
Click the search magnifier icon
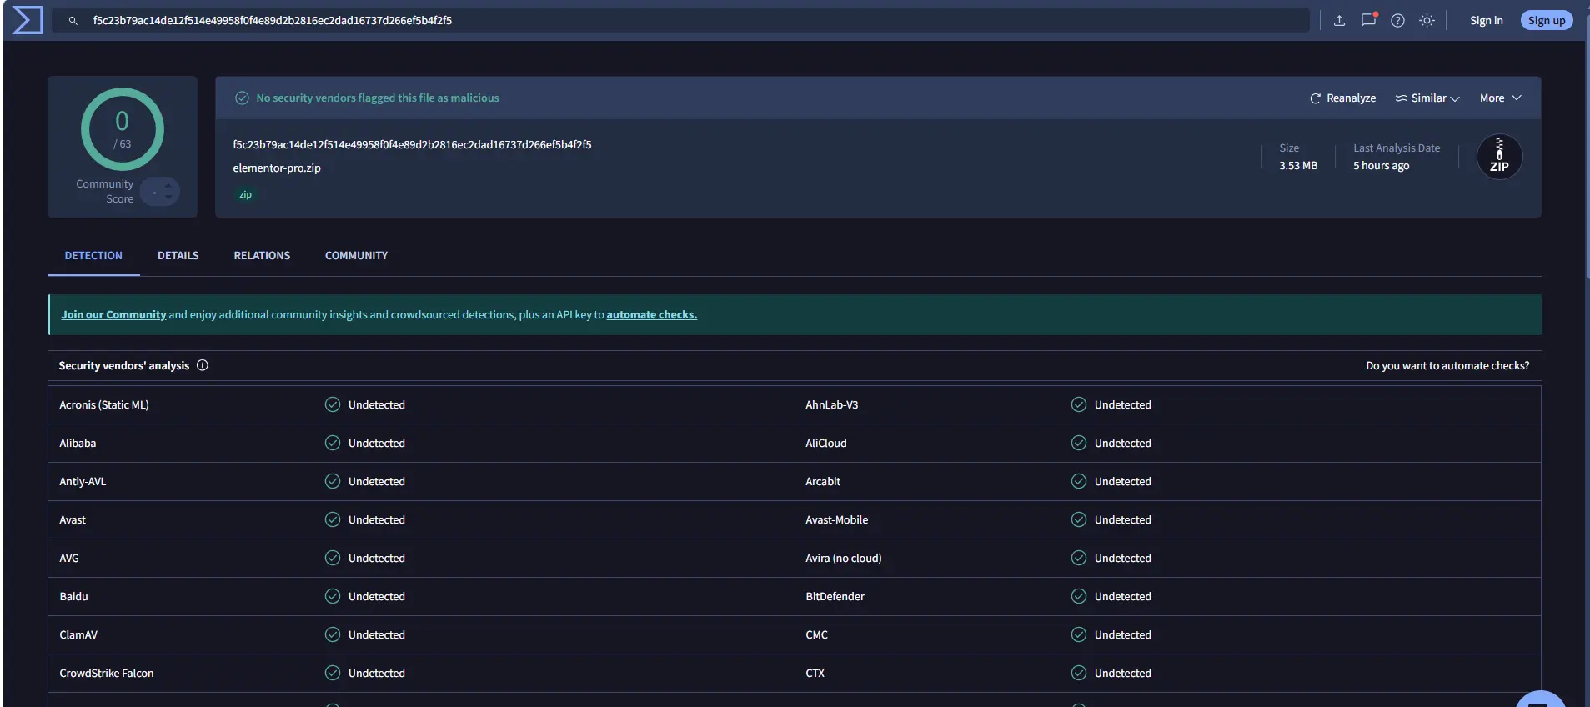coord(73,21)
